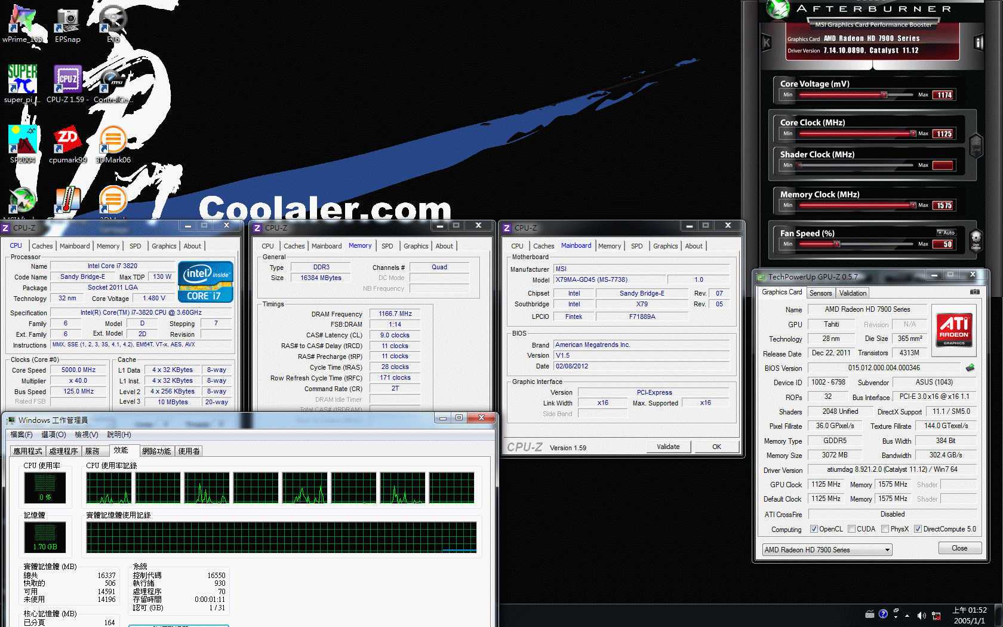Click the Memory Clock slider handle

click(913, 205)
